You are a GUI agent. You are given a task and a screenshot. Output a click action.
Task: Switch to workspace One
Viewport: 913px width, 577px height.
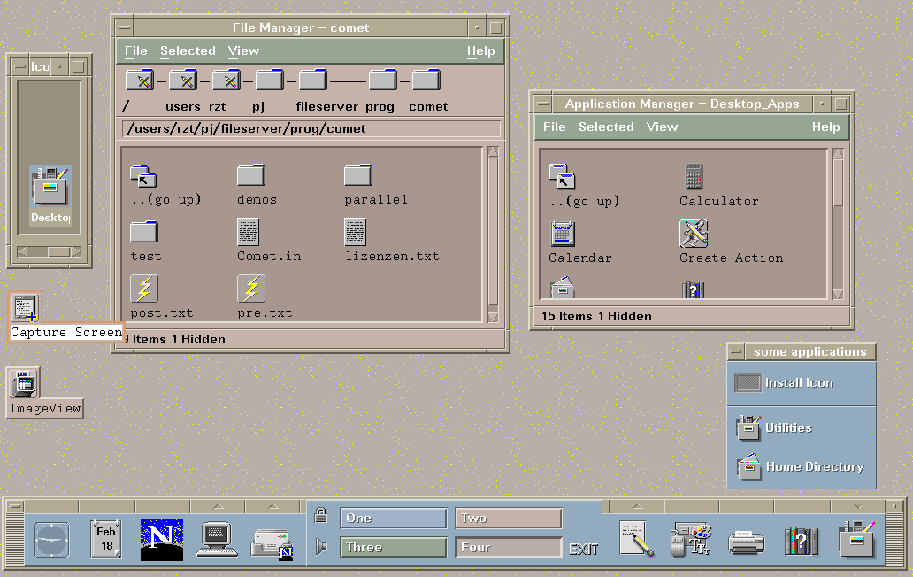tap(394, 518)
